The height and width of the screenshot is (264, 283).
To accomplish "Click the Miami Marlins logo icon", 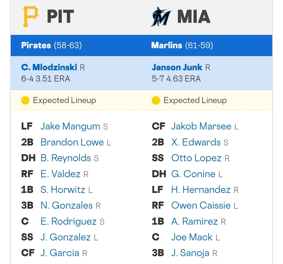I will click(x=161, y=17).
